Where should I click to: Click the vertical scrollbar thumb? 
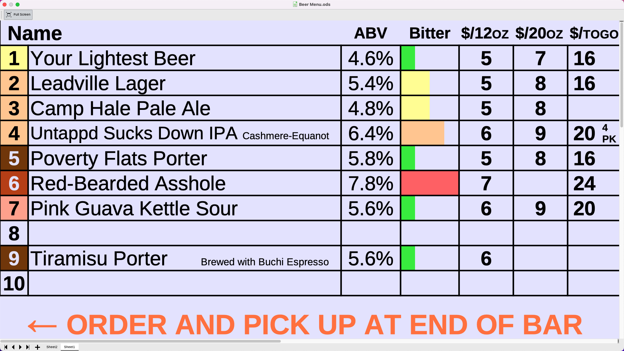click(622, 74)
